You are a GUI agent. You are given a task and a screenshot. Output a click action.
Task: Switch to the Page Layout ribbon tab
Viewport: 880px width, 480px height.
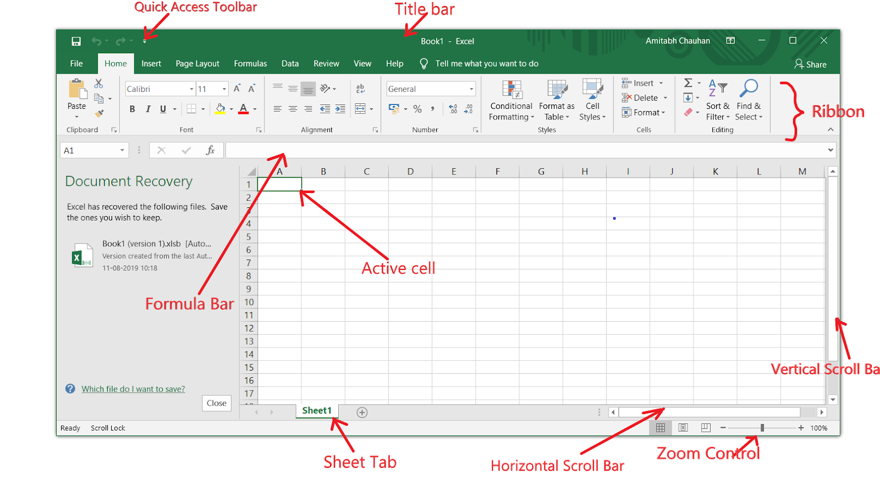click(x=197, y=64)
